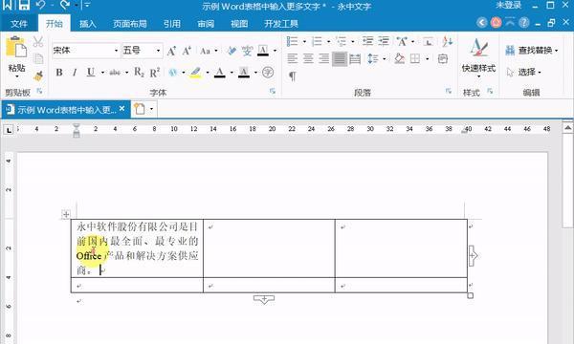Screen dimensions: 574x344
Task: Open the phonetic guide (字) tool
Action: [247, 51]
